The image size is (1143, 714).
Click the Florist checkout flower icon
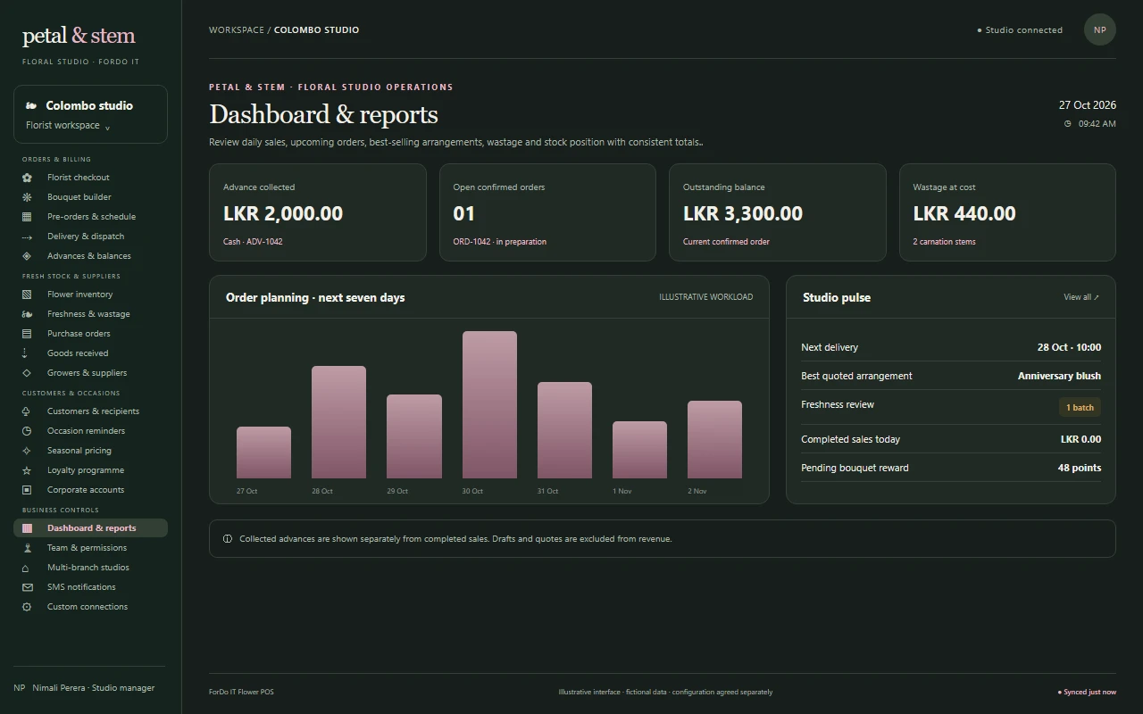[x=27, y=178]
